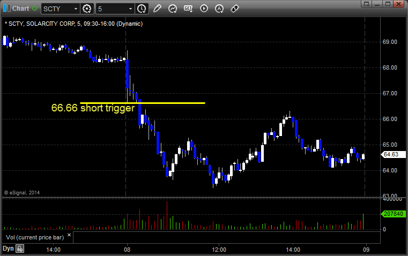Click the current price 64.63 tag
The image size is (408, 256).
click(x=393, y=154)
